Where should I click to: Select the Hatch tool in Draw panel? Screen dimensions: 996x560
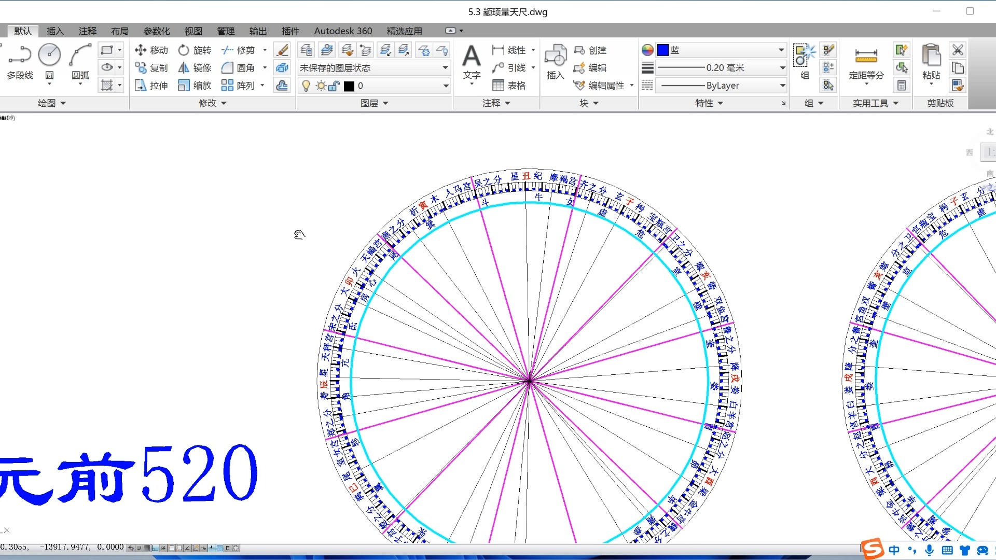(x=107, y=85)
